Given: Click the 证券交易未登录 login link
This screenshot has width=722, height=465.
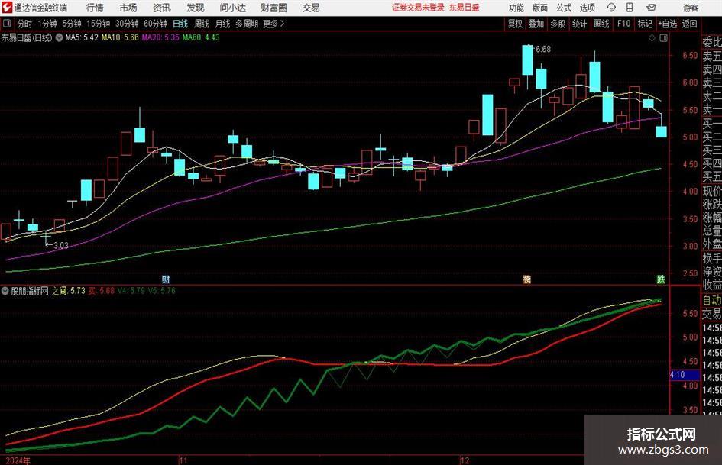Looking at the screenshot, I should point(418,8).
